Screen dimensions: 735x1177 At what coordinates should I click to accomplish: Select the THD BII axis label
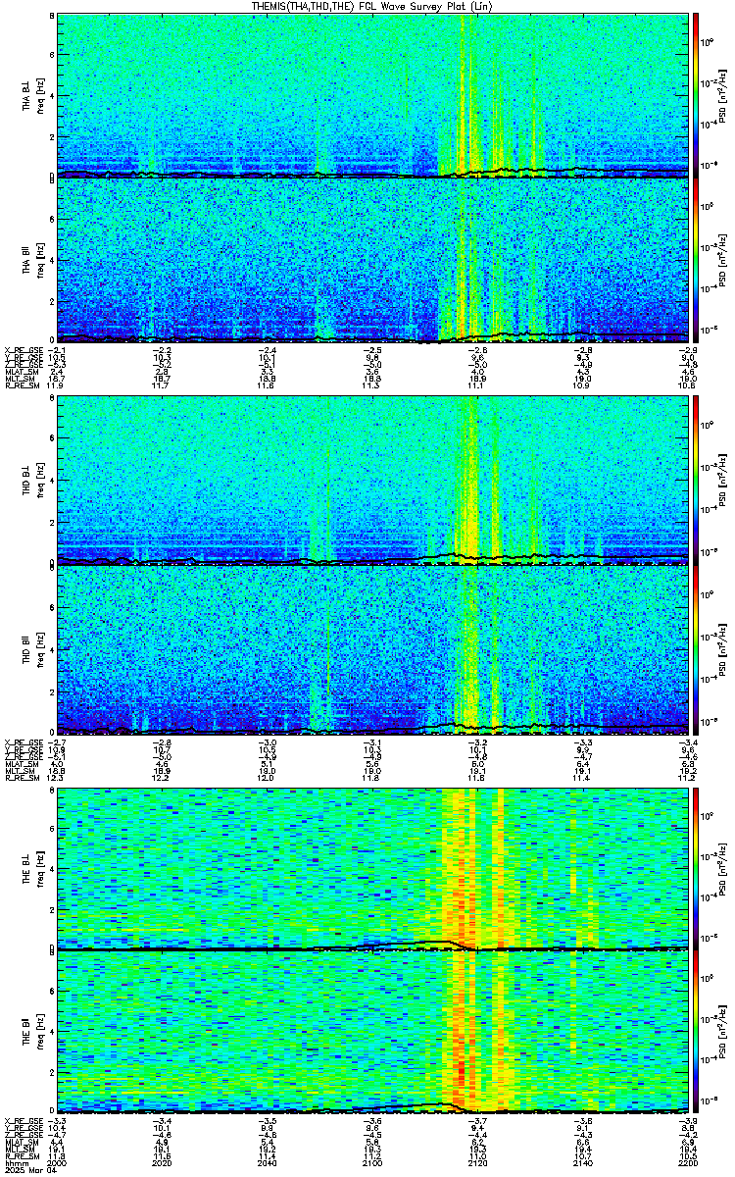[x=27, y=651]
